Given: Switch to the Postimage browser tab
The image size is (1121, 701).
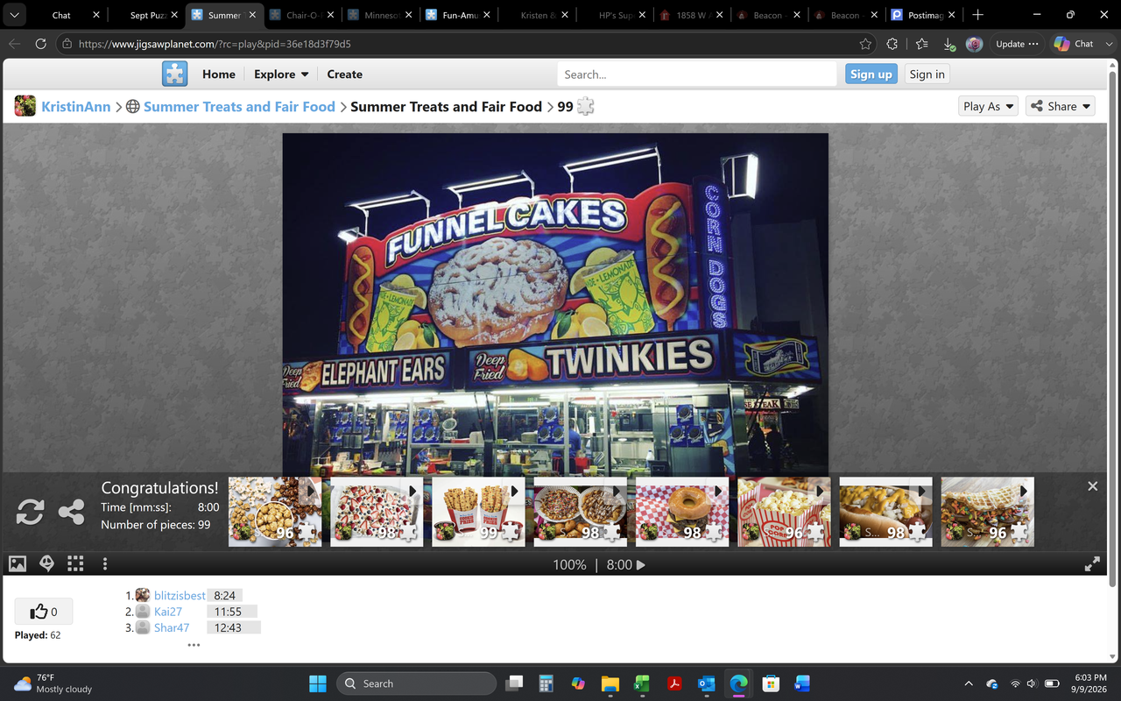Looking at the screenshot, I should [923, 15].
